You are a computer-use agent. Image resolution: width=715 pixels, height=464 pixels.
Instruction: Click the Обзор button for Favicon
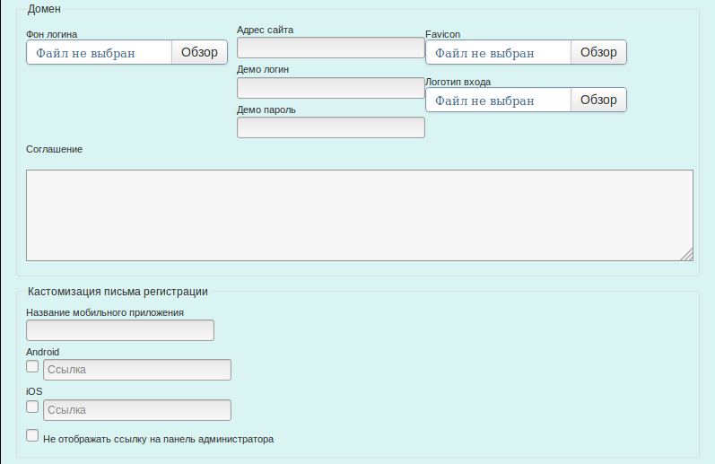point(598,52)
